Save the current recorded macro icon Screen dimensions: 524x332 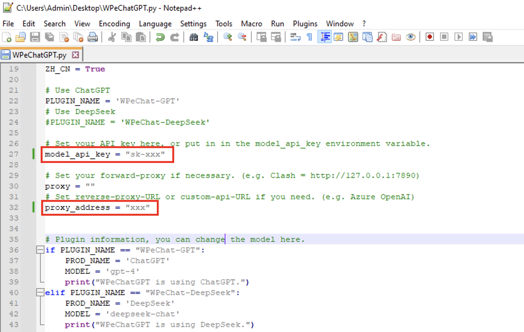pyautogui.click(x=487, y=37)
